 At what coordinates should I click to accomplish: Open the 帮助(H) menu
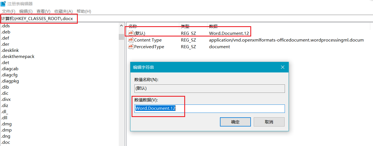pyautogui.click(x=84, y=11)
